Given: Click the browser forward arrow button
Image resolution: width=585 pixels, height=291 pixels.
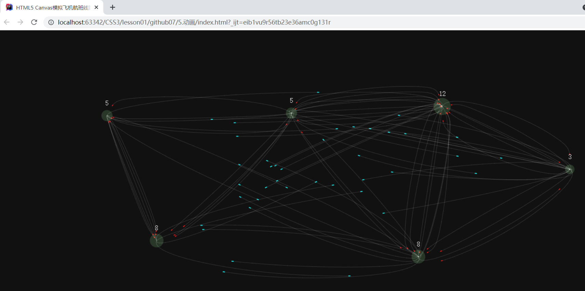Looking at the screenshot, I should 21,22.
